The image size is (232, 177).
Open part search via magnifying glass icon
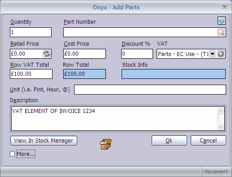(221, 32)
